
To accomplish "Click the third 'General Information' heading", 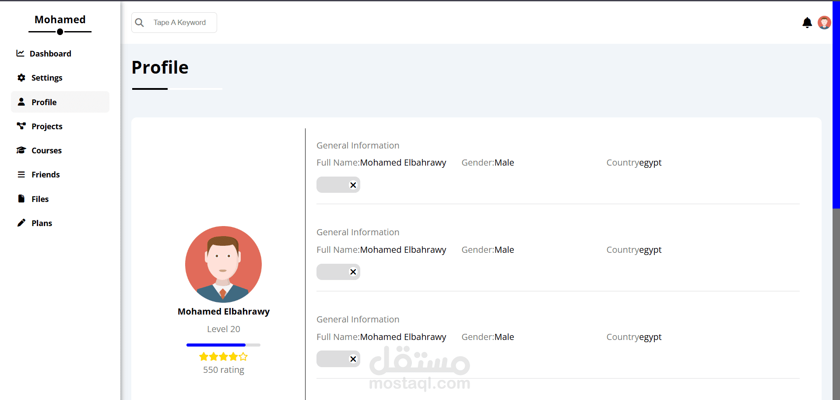I will [x=358, y=319].
